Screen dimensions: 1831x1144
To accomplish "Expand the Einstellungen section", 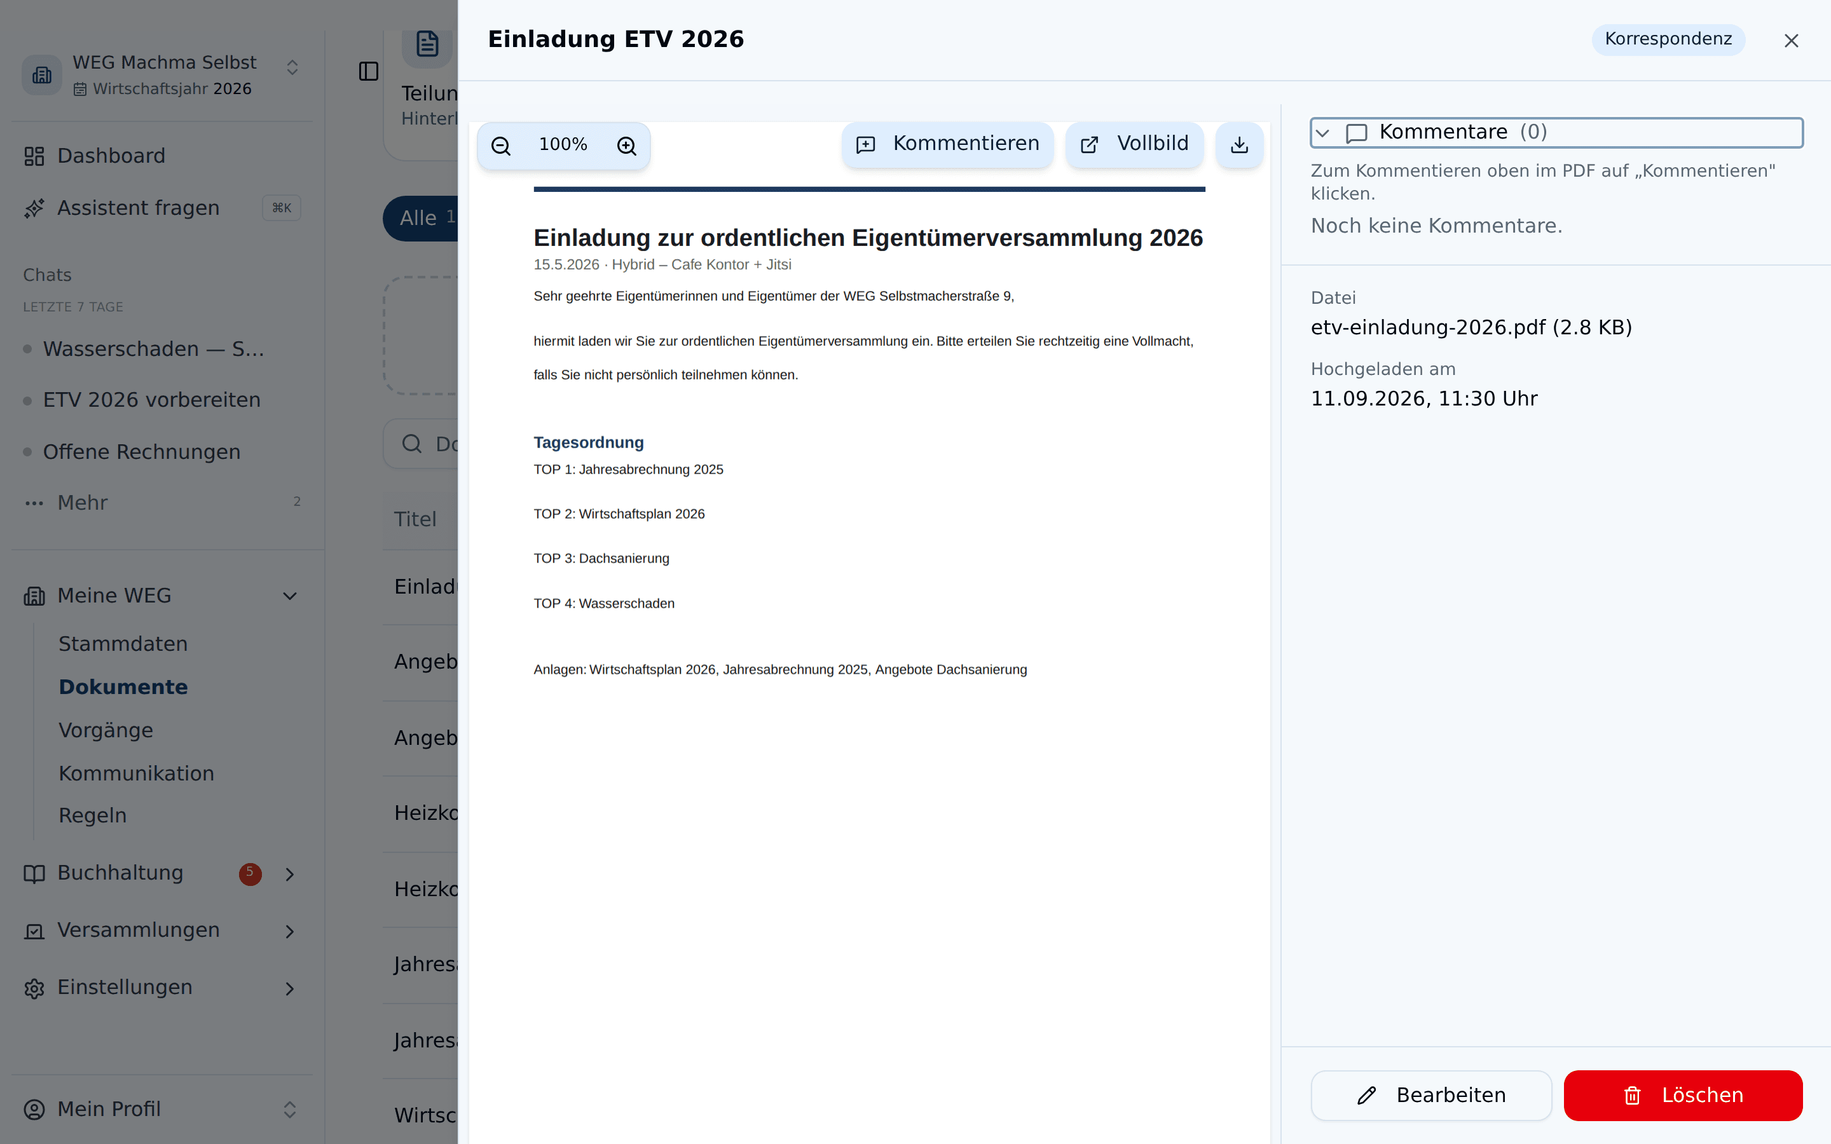I will click(163, 988).
